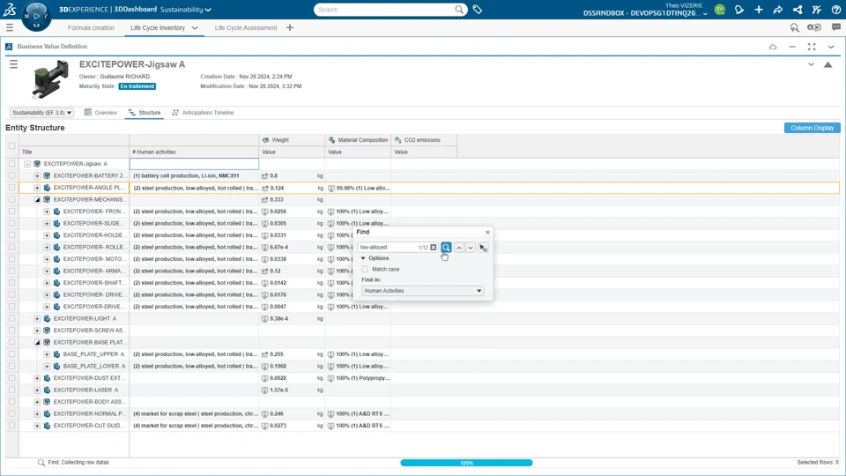
Task: Check the BASE_PLATE_UPPER A row checkbox
Action: click(11, 354)
